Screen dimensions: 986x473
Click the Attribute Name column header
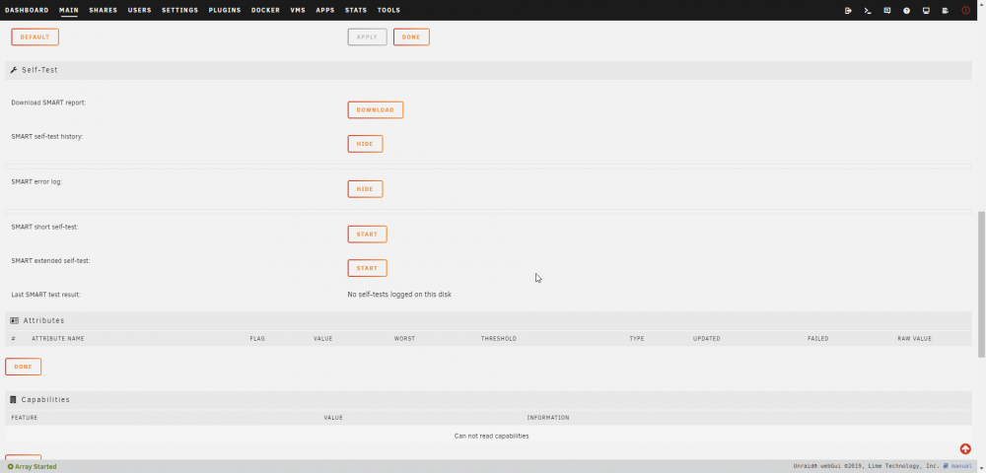pos(58,339)
